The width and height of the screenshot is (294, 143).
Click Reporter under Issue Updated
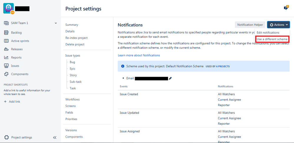(224, 124)
